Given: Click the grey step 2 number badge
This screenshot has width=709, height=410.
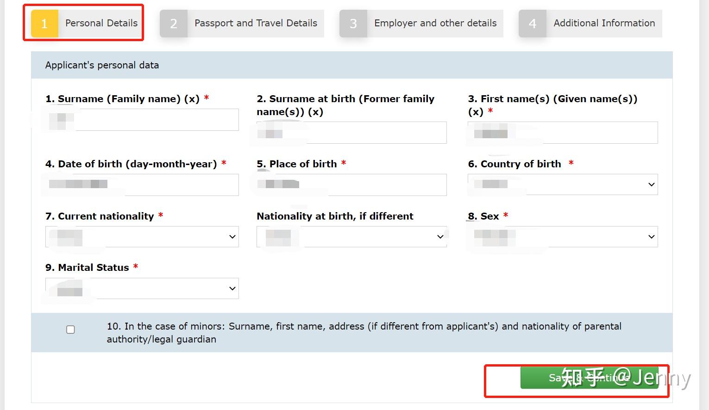Looking at the screenshot, I should (x=174, y=24).
